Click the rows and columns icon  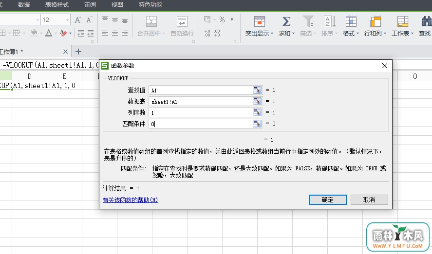click(x=375, y=21)
